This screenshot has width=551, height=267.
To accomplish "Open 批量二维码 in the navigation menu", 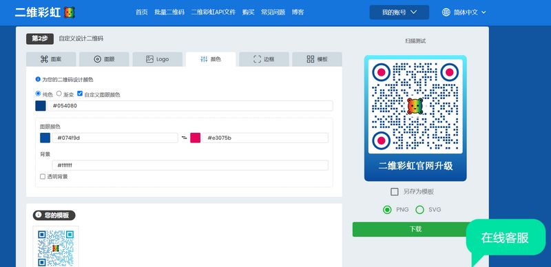I will coord(169,12).
